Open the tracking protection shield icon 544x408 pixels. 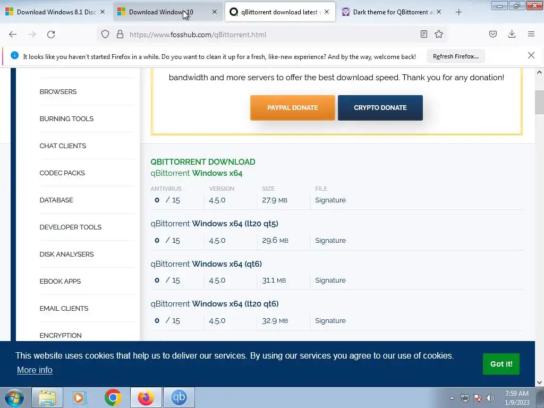(x=105, y=34)
